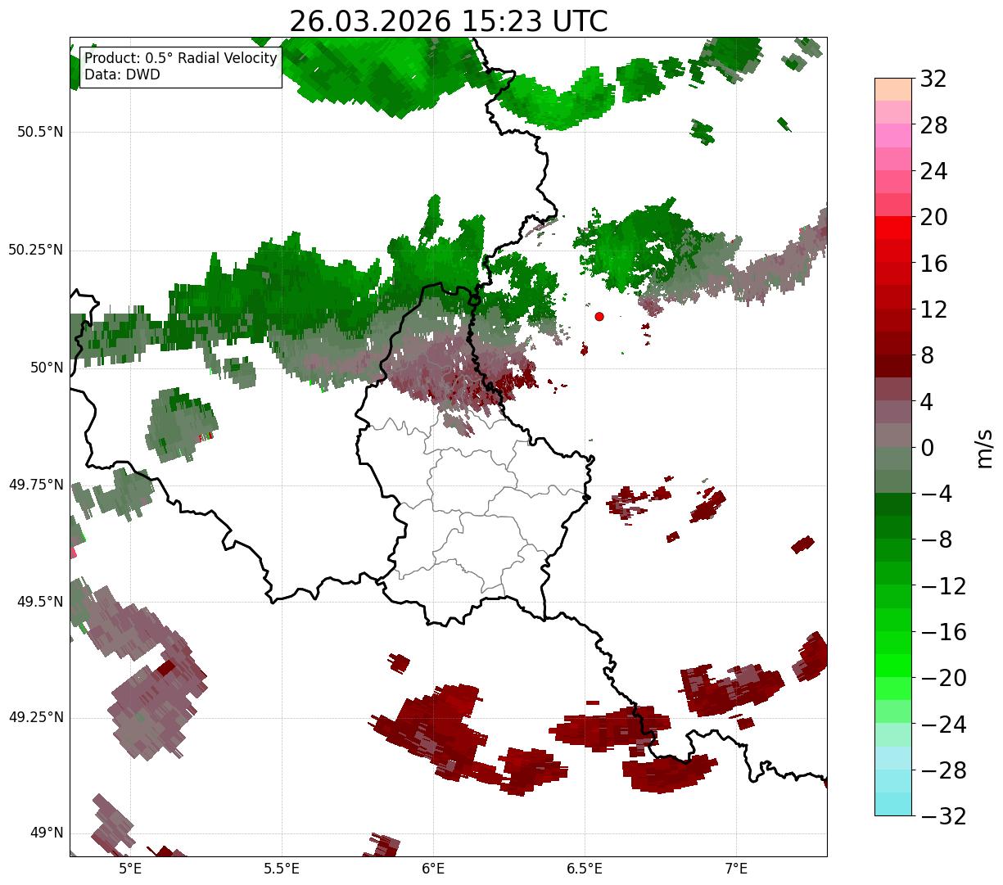Click the colorbar tick value '−24'

coord(943,725)
